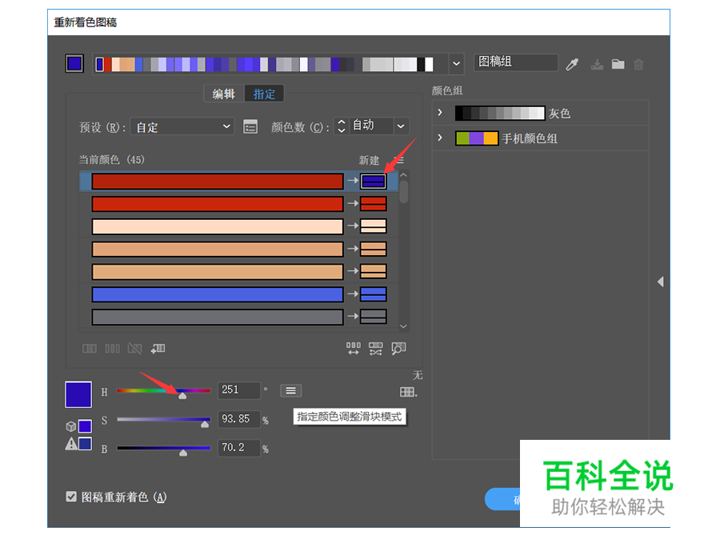Viewport: 720px width, 547px height.
Task: Click the merge colors into a row icon
Action: (x=90, y=347)
